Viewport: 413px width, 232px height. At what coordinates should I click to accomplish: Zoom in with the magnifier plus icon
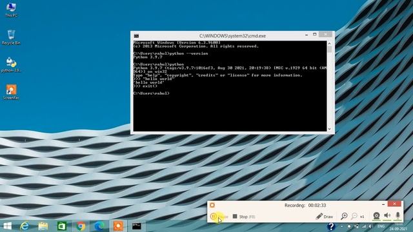click(x=344, y=217)
